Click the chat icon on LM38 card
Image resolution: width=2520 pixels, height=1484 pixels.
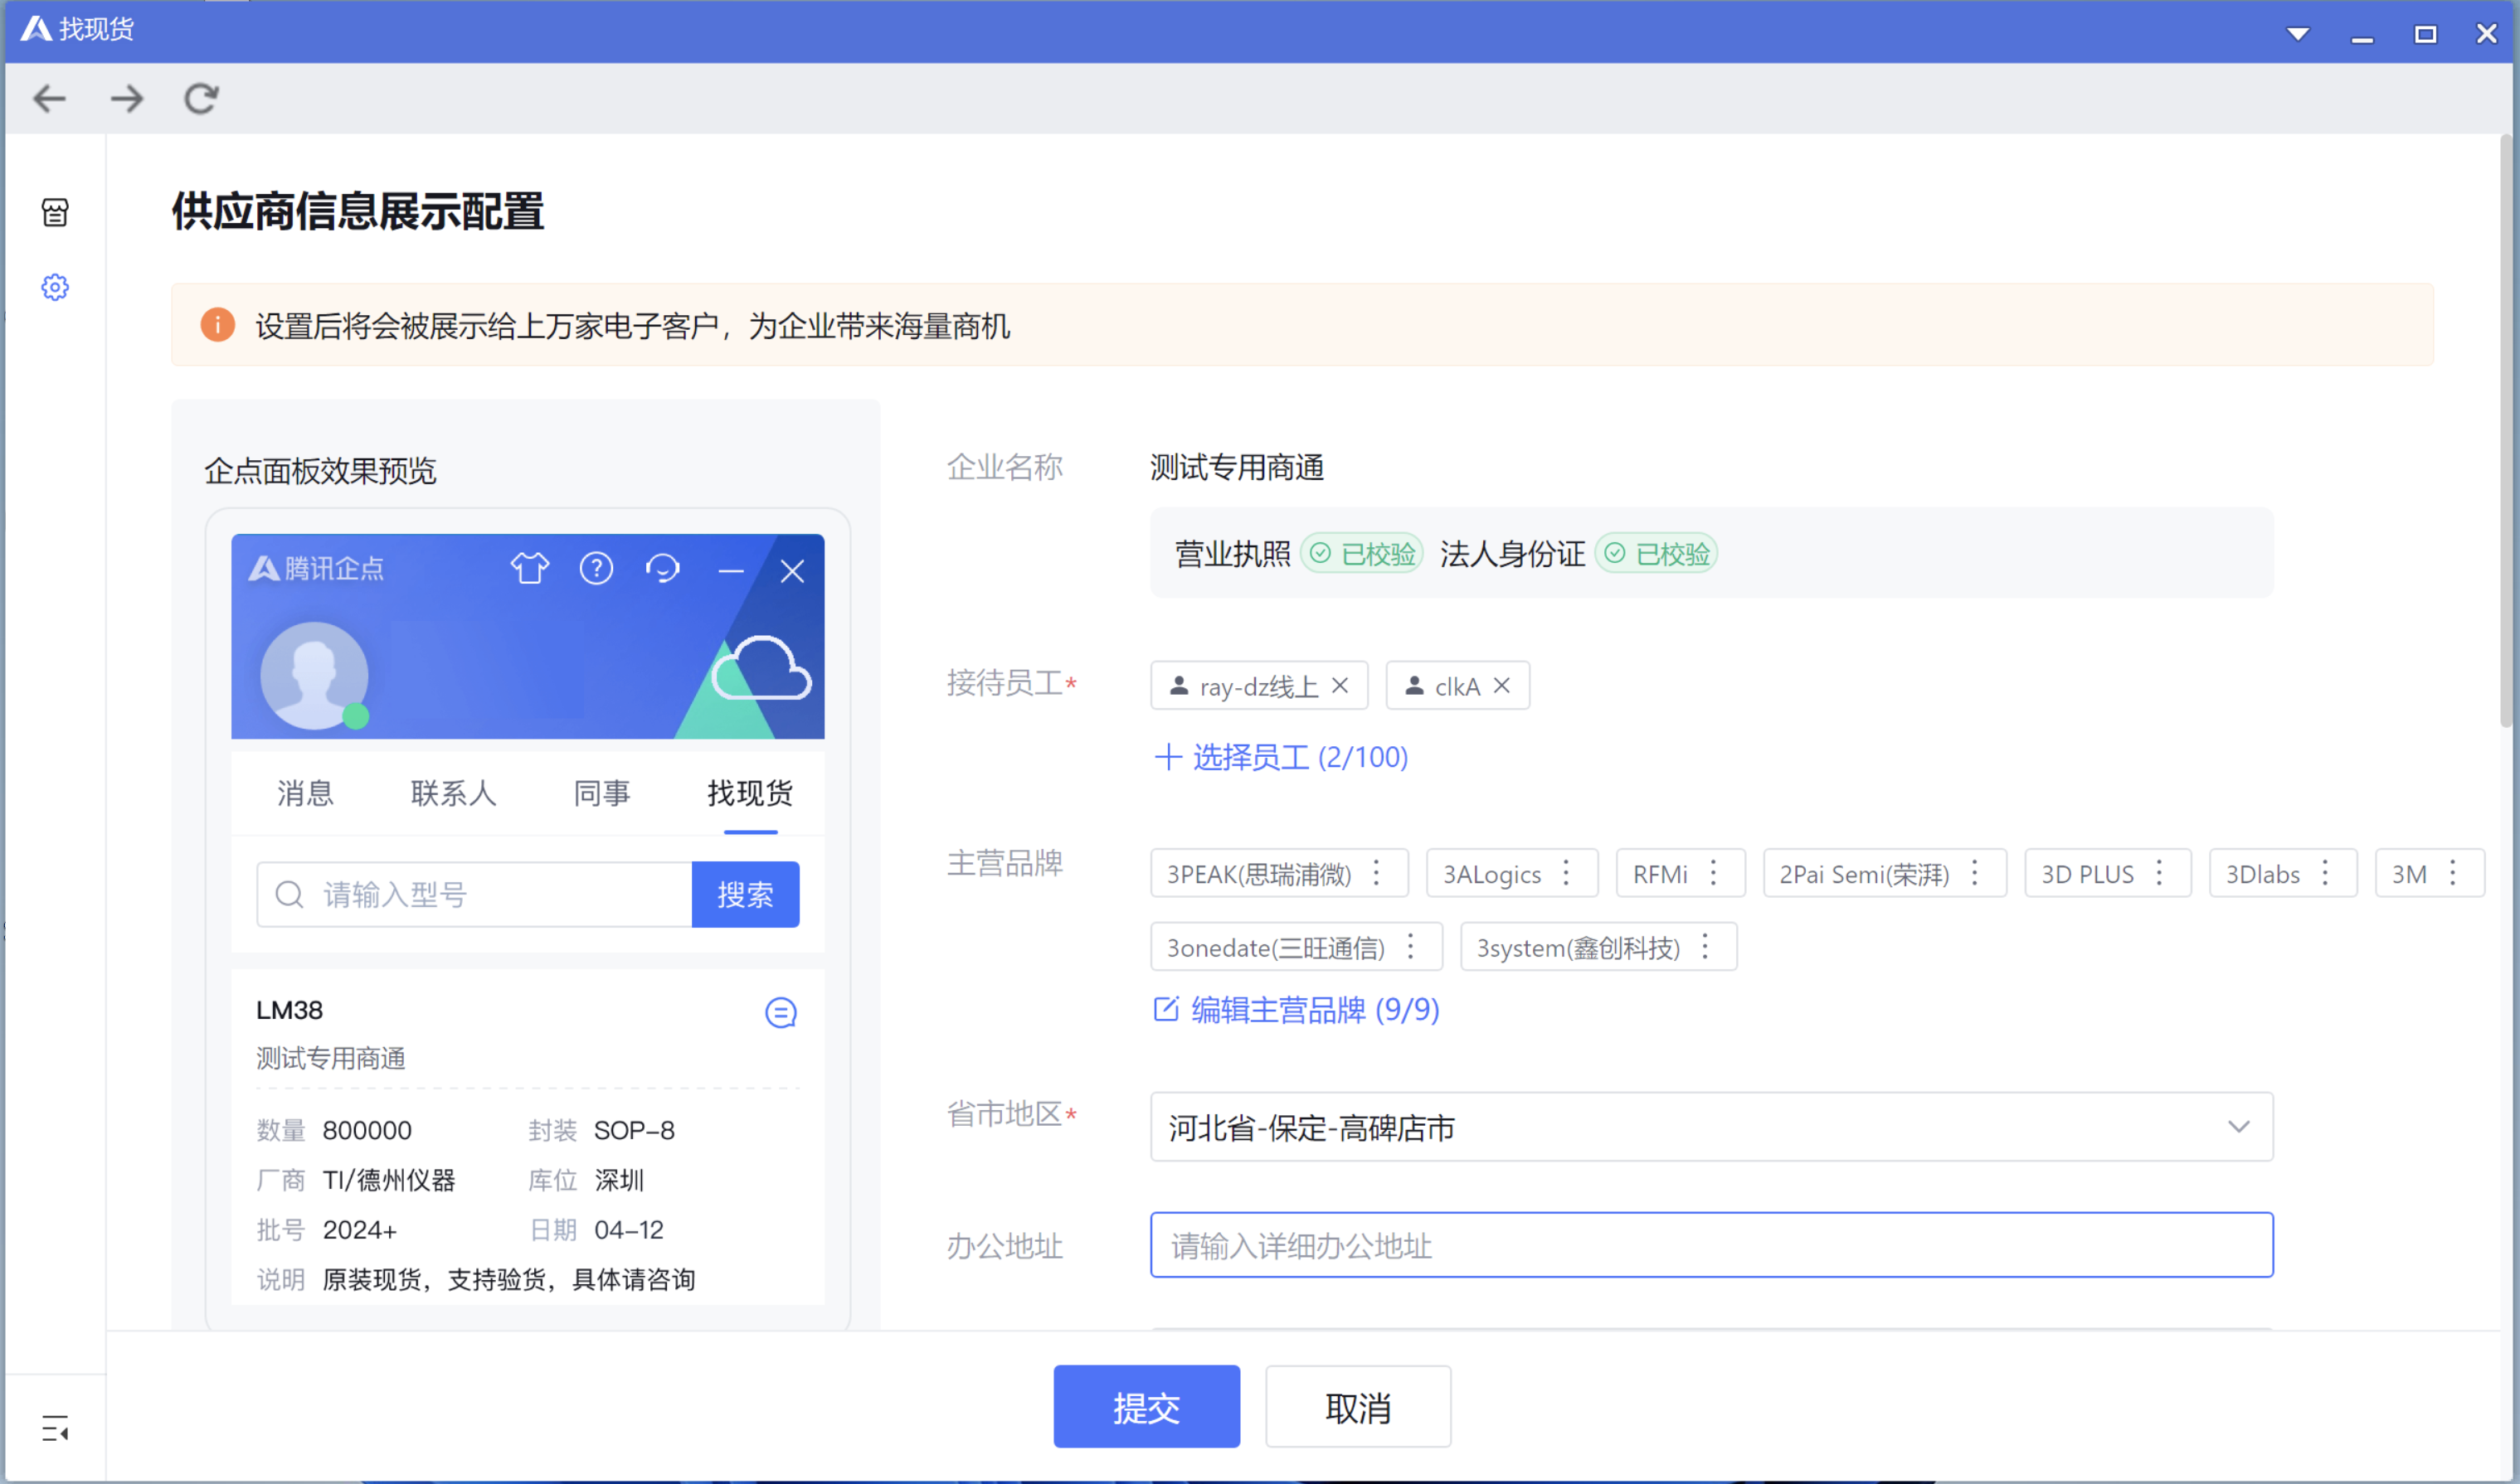coord(781,1013)
